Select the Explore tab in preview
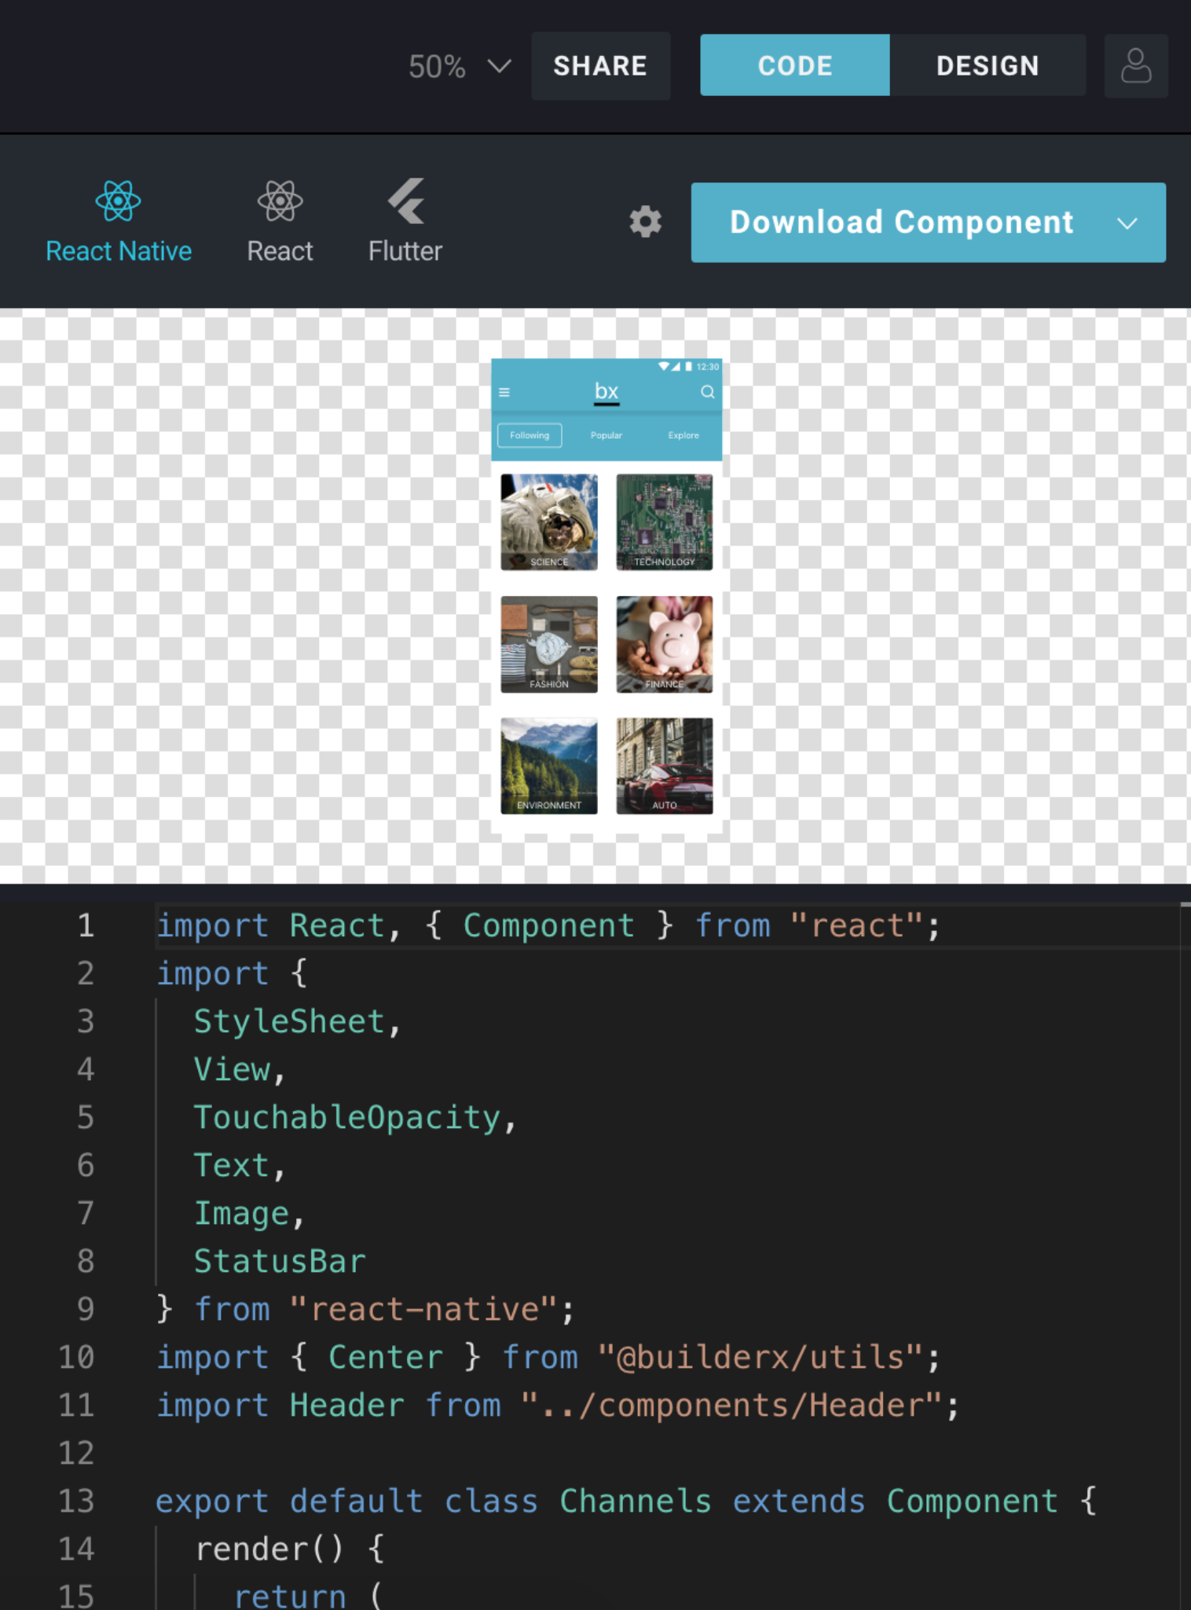Image resolution: width=1191 pixels, height=1610 pixels. [683, 436]
